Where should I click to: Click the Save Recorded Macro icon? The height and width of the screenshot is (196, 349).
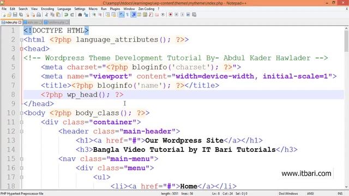pyautogui.click(x=194, y=15)
